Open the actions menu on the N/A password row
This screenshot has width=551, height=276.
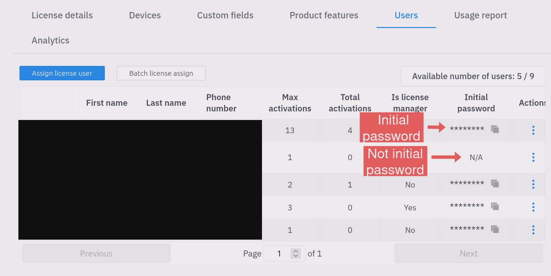(x=533, y=157)
